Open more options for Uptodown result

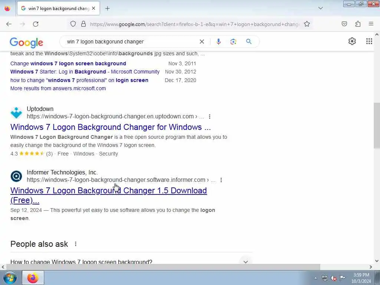(x=209, y=117)
